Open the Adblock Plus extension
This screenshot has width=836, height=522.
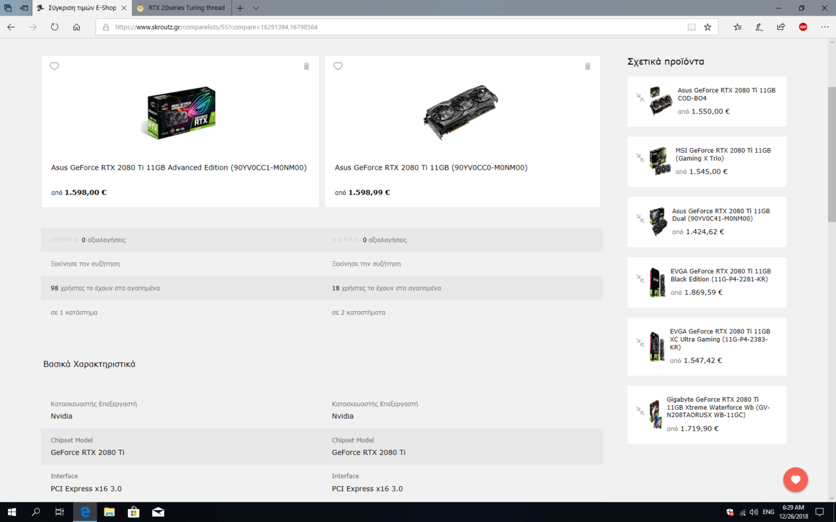803,27
